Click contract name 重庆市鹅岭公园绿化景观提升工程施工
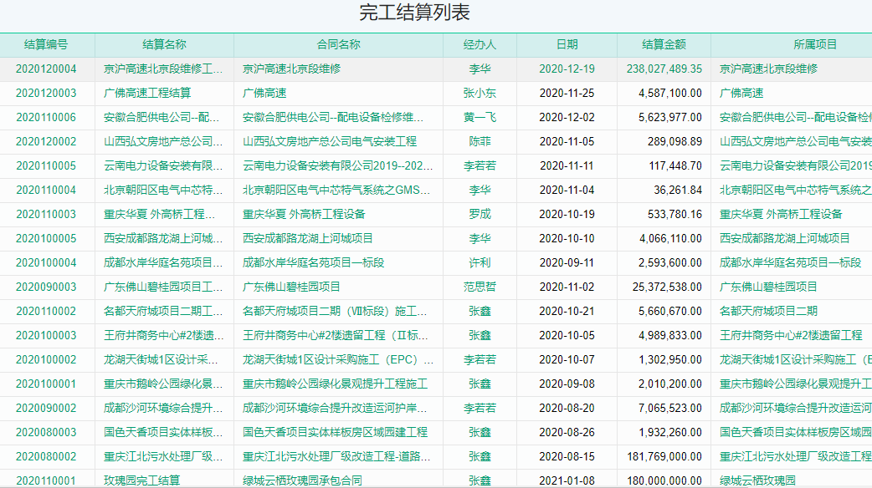Viewport: 872px width, 488px height. pyautogui.click(x=335, y=384)
